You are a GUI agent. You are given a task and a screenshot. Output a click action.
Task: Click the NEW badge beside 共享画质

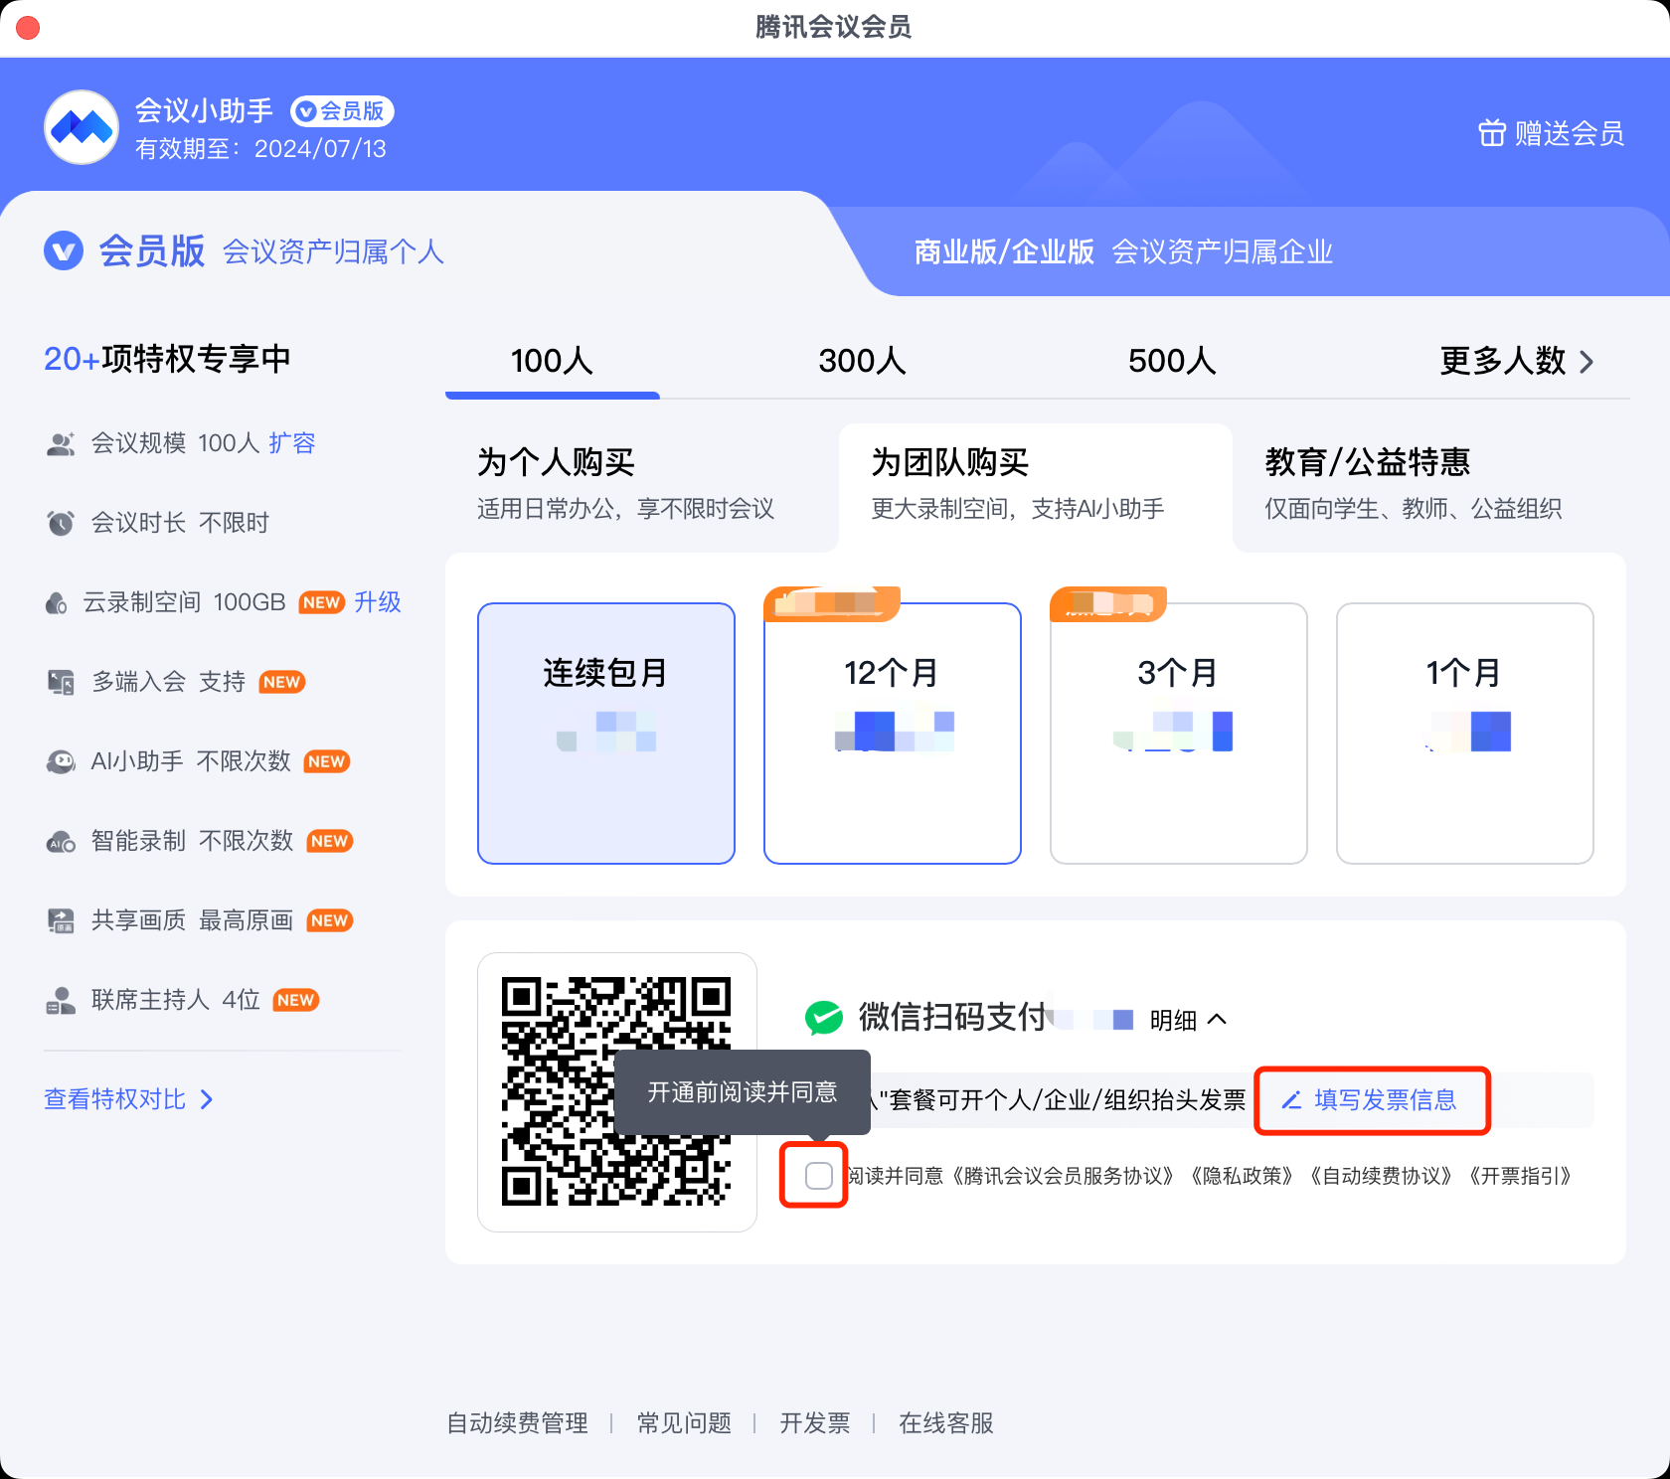coord(330,920)
